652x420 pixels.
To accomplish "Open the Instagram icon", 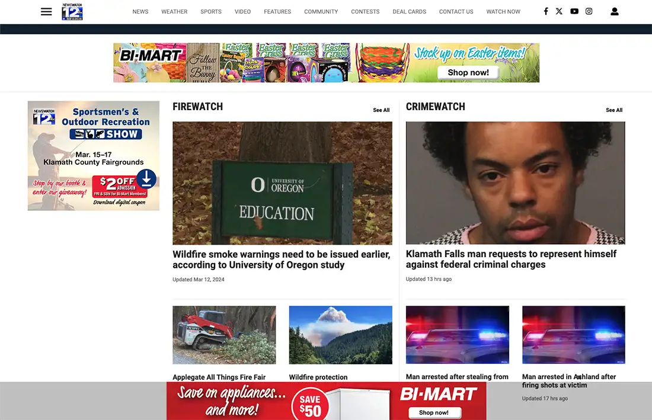I will [x=589, y=11].
